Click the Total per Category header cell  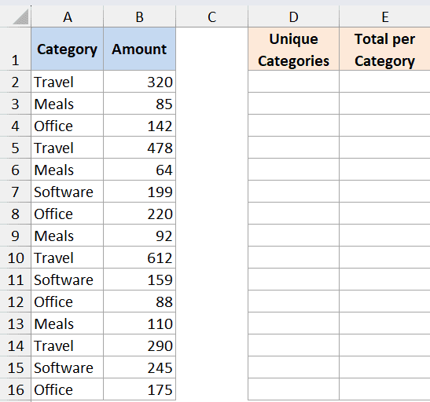pyautogui.click(x=384, y=49)
